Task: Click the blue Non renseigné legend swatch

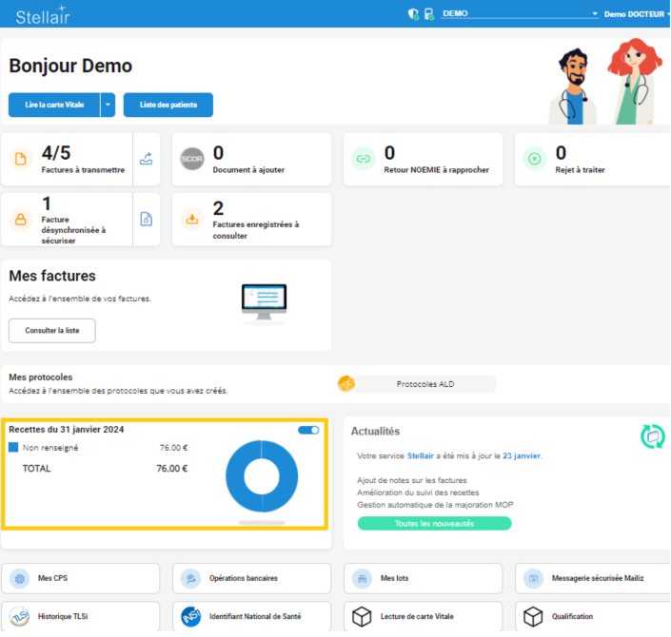Action: (x=13, y=447)
